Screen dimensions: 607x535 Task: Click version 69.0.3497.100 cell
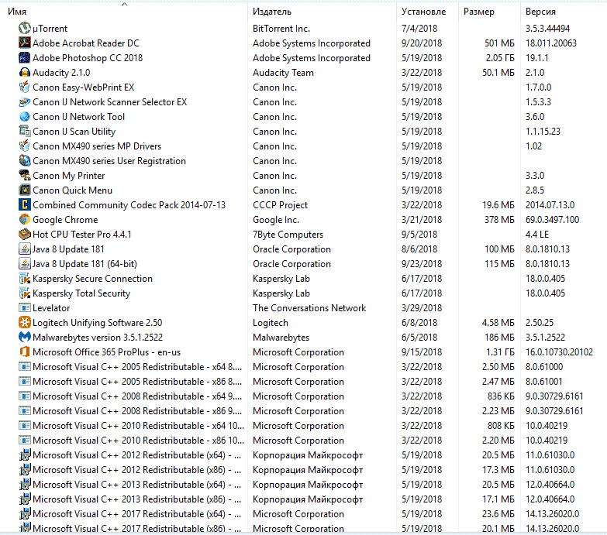point(552,220)
